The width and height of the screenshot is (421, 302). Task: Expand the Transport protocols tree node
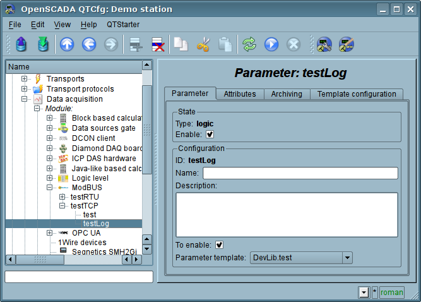(25, 89)
